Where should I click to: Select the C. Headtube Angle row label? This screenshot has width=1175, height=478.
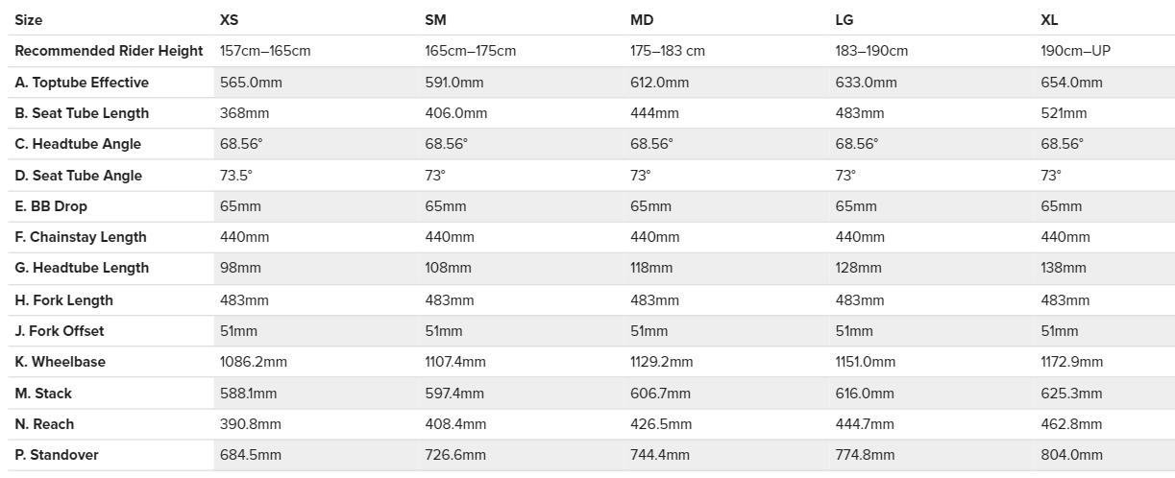78,144
